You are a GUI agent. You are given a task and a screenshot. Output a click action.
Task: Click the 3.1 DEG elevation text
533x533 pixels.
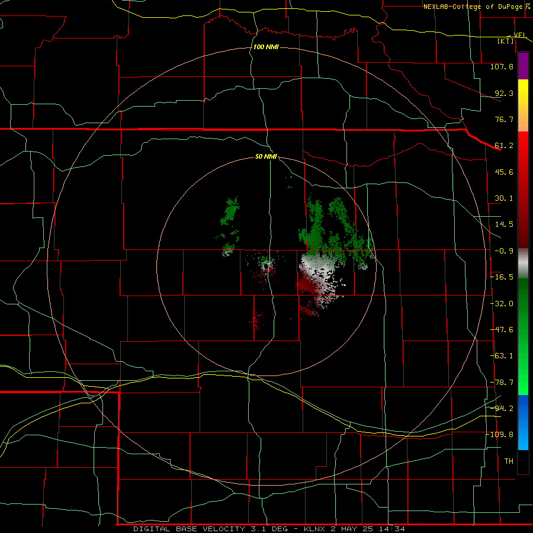point(268,529)
